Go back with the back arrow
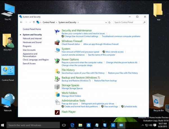This screenshot has width=169, height=129. pyautogui.click(x=21, y=22)
